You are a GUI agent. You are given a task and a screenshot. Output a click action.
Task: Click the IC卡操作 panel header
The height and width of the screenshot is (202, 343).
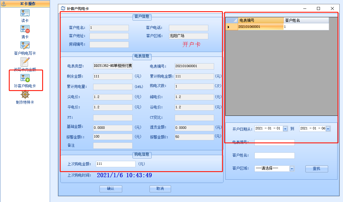(25, 4)
